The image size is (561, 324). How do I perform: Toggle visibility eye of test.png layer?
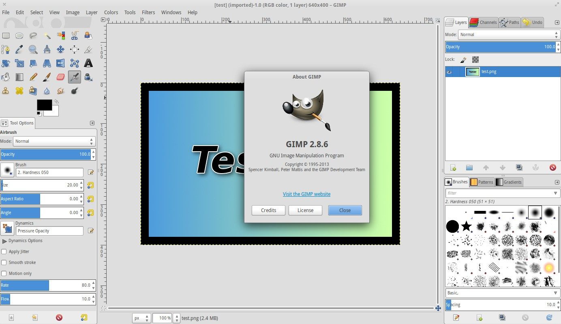[449, 72]
